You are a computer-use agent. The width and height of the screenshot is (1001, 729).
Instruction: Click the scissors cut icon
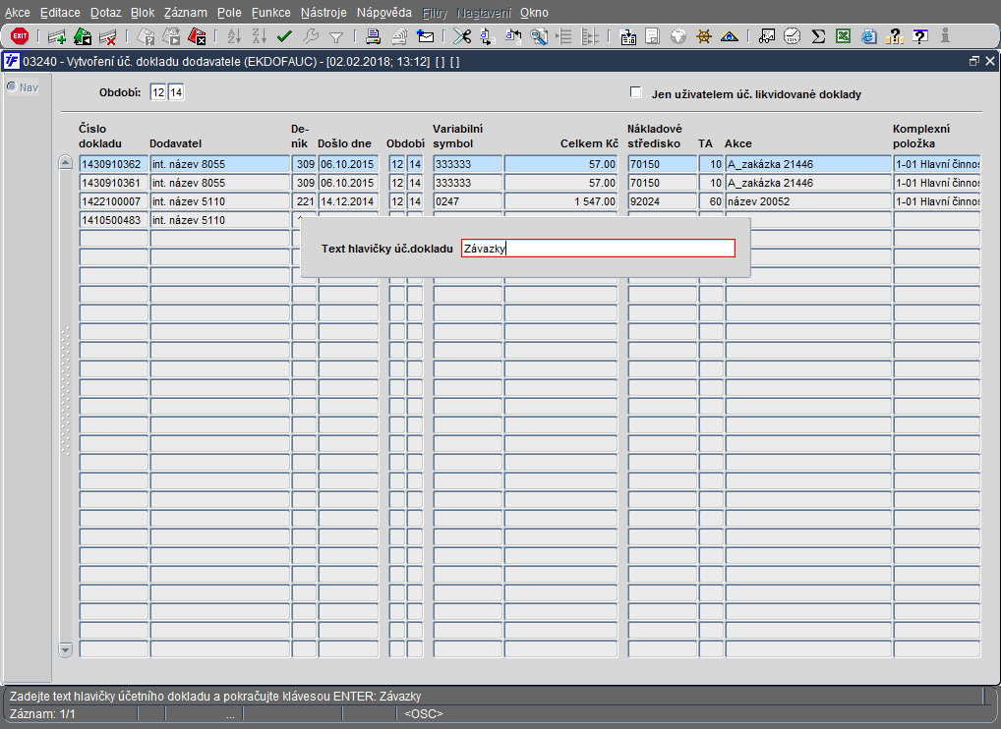(x=461, y=37)
